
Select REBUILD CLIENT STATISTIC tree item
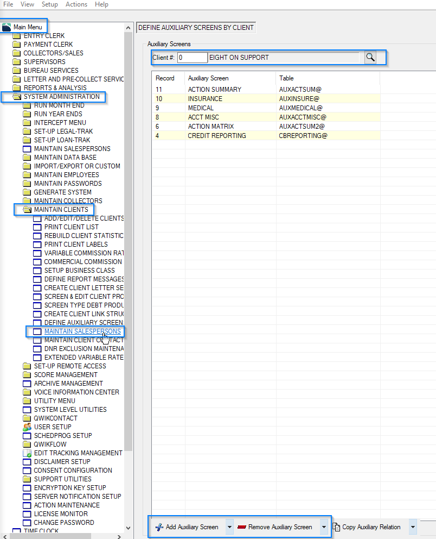(x=84, y=236)
